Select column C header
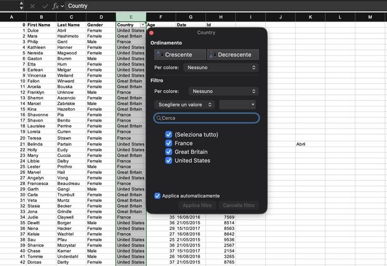387x266 pixels. (x=71, y=17)
